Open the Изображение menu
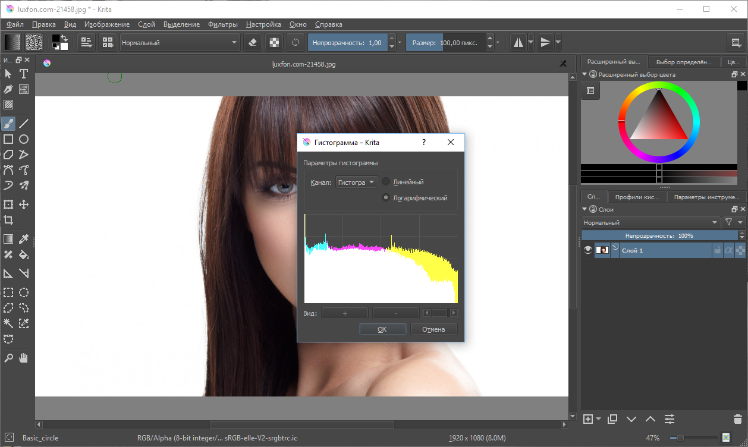Image resolution: width=748 pixels, height=447 pixels. 107,24
